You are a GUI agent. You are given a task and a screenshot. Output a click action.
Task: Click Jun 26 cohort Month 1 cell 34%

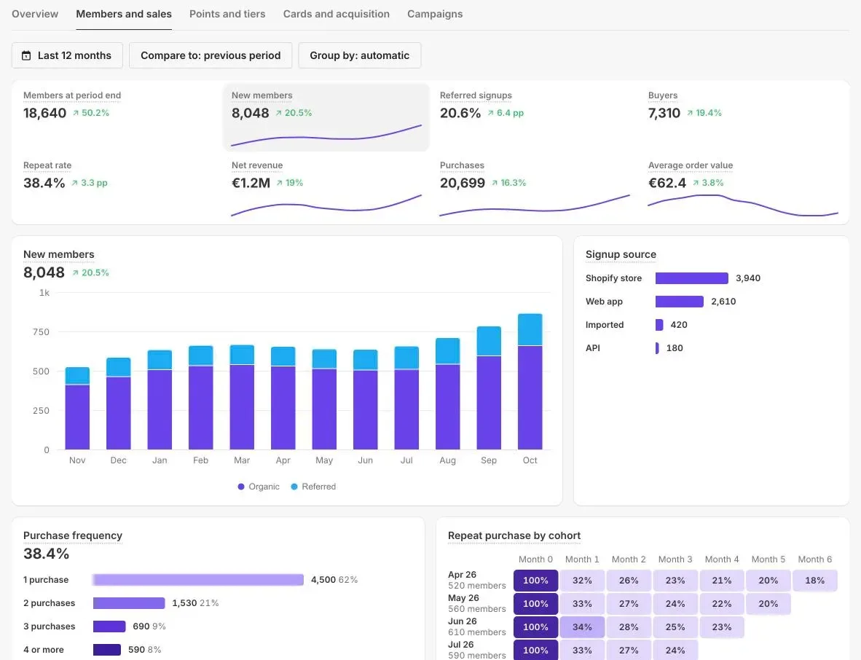point(582,627)
